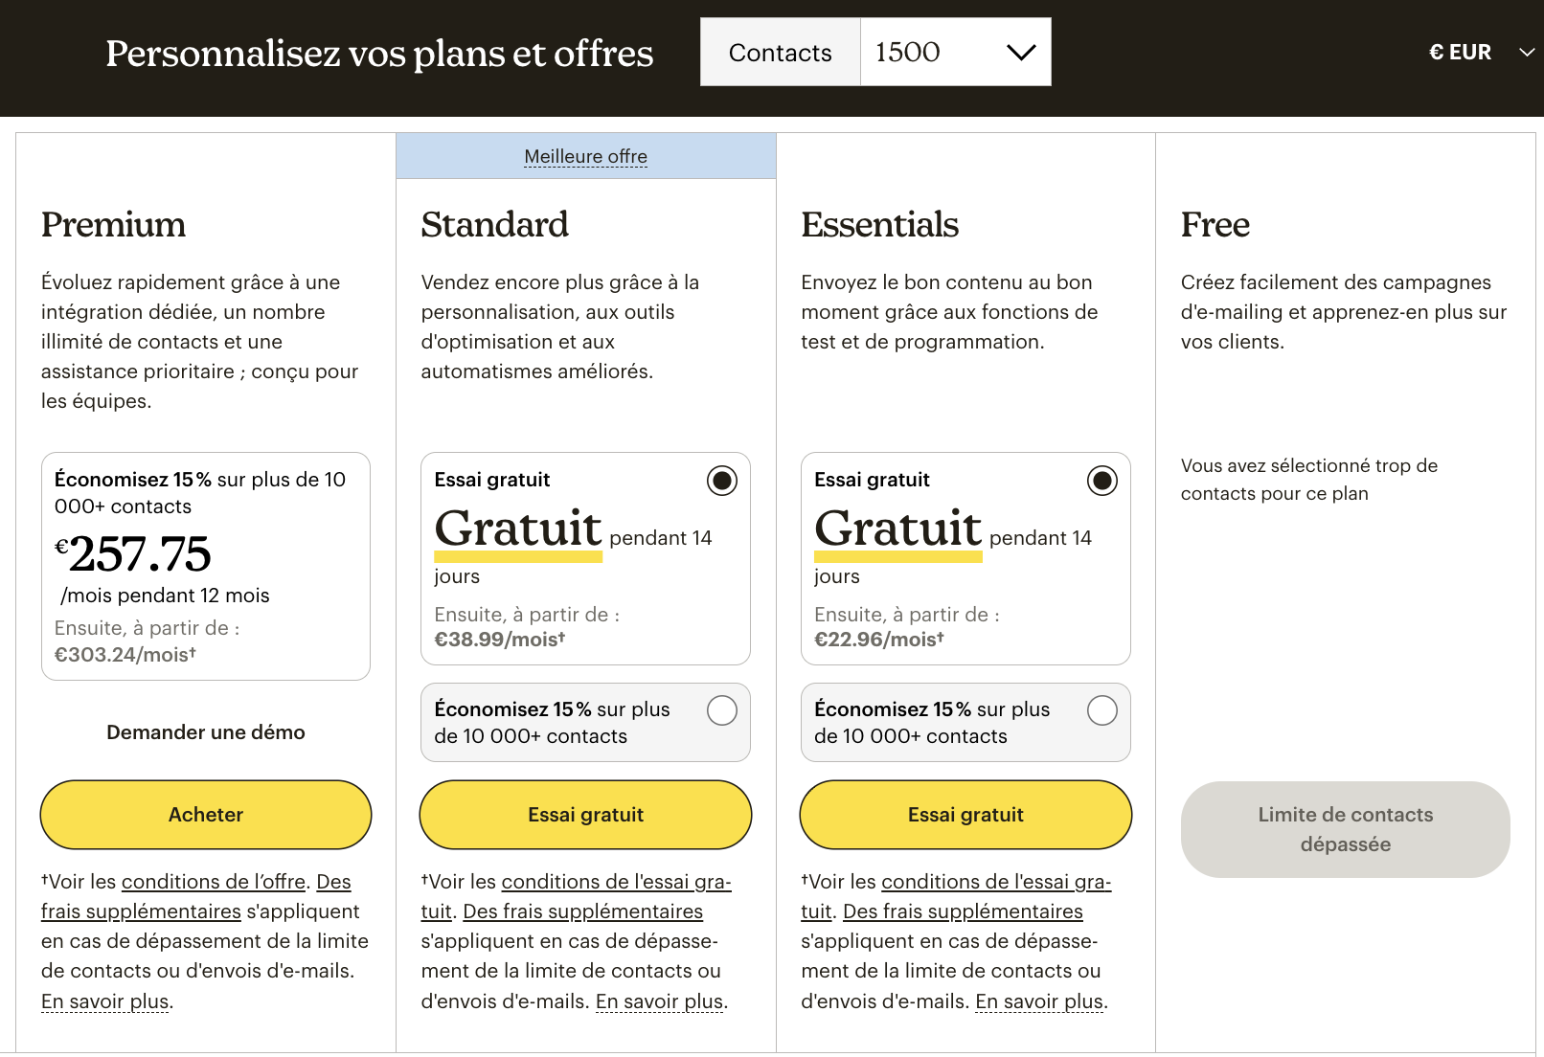This screenshot has width=1544, height=1057.
Task: Expand the EUR currency selector
Action: pyautogui.click(x=1478, y=52)
